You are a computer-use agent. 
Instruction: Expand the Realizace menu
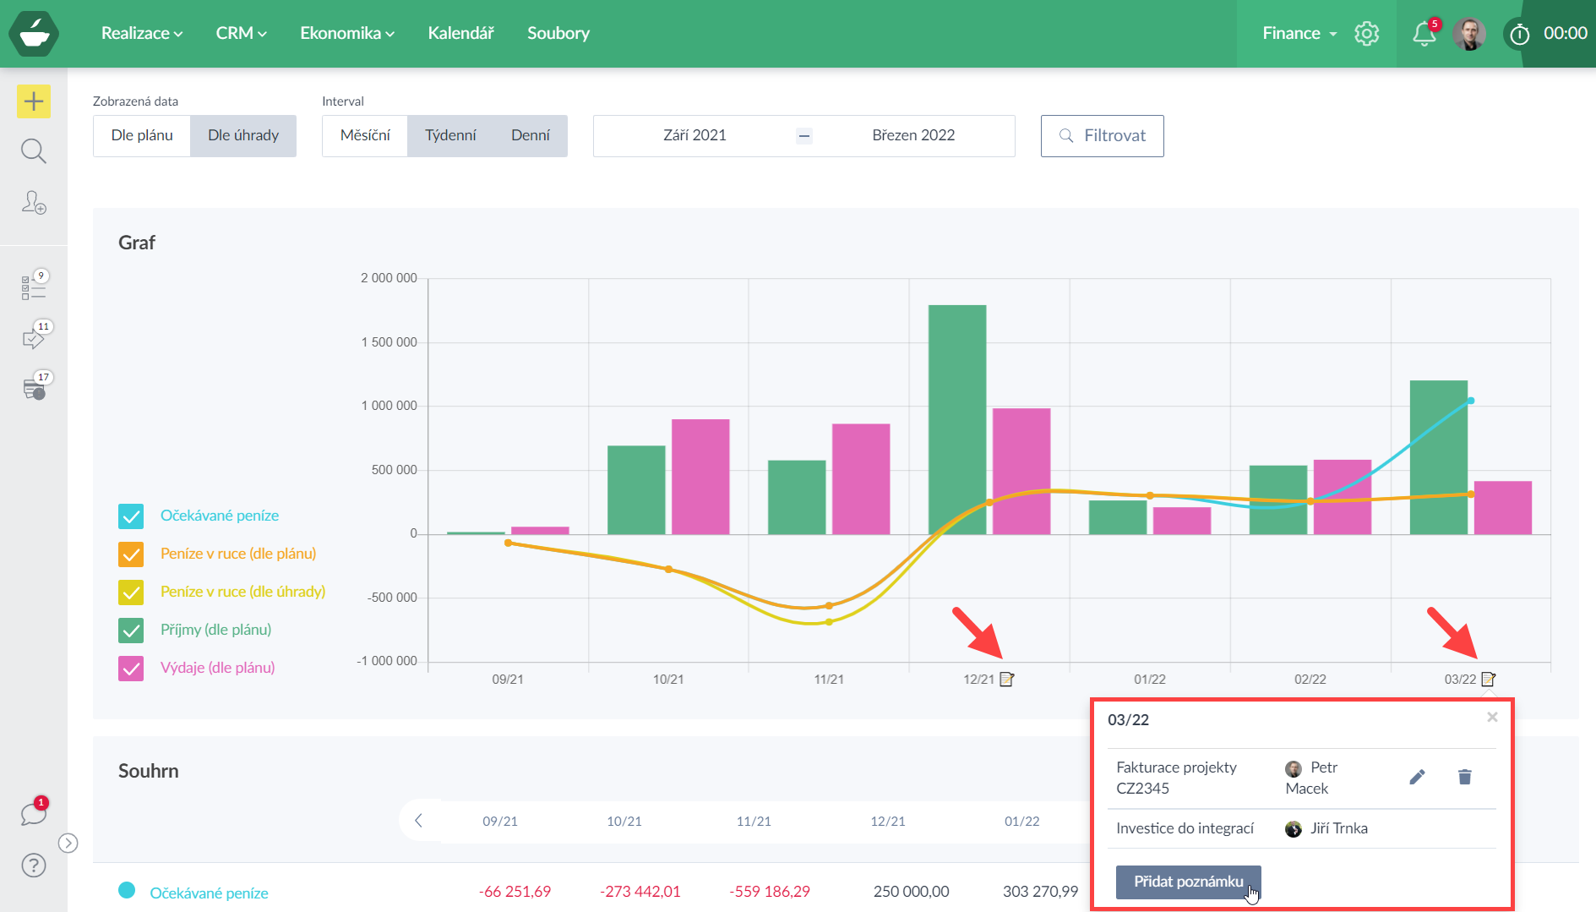pyautogui.click(x=141, y=33)
